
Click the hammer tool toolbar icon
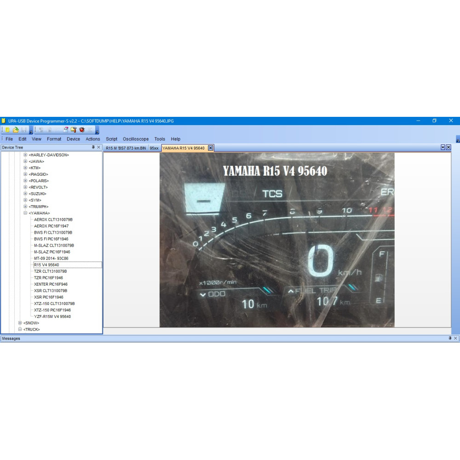point(74,130)
